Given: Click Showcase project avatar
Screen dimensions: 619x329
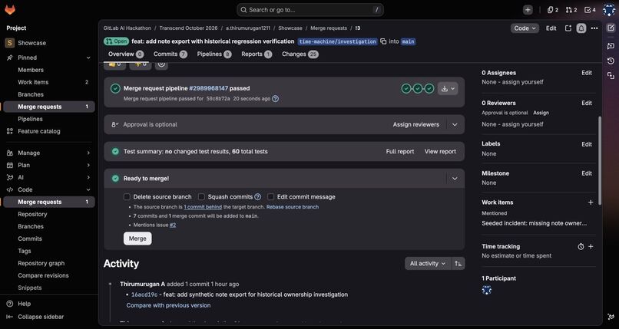Looking at the screenshot, I should (9, 43).
